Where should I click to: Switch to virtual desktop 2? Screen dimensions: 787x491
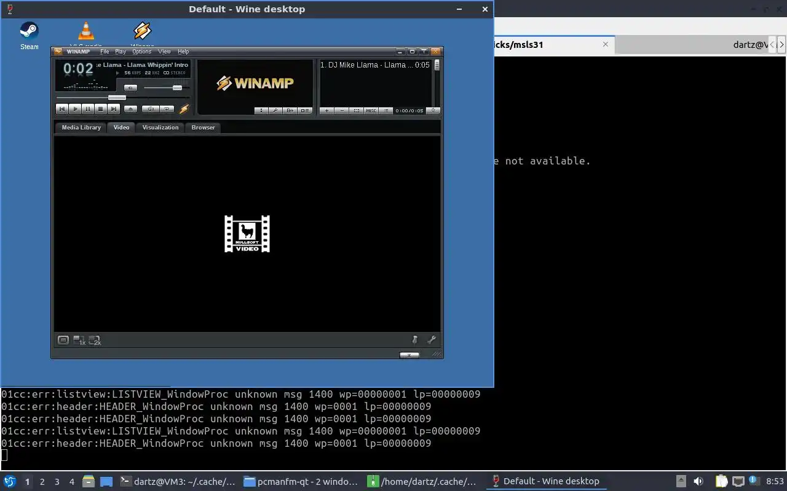(x=42, y=482)
